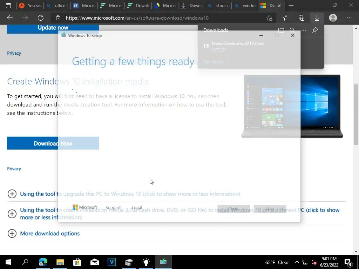Open weather widget 65°F Clear
Image resolution: width=359 pixels, height=269 pixels.
[277, 262]
